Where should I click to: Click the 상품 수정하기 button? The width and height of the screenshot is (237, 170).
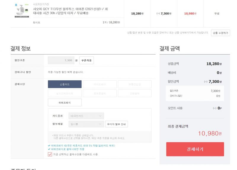click(220, 33)
